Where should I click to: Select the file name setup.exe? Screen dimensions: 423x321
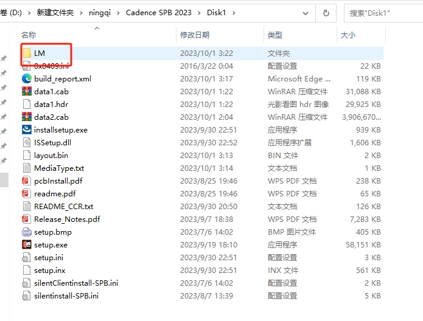(51, 245)
